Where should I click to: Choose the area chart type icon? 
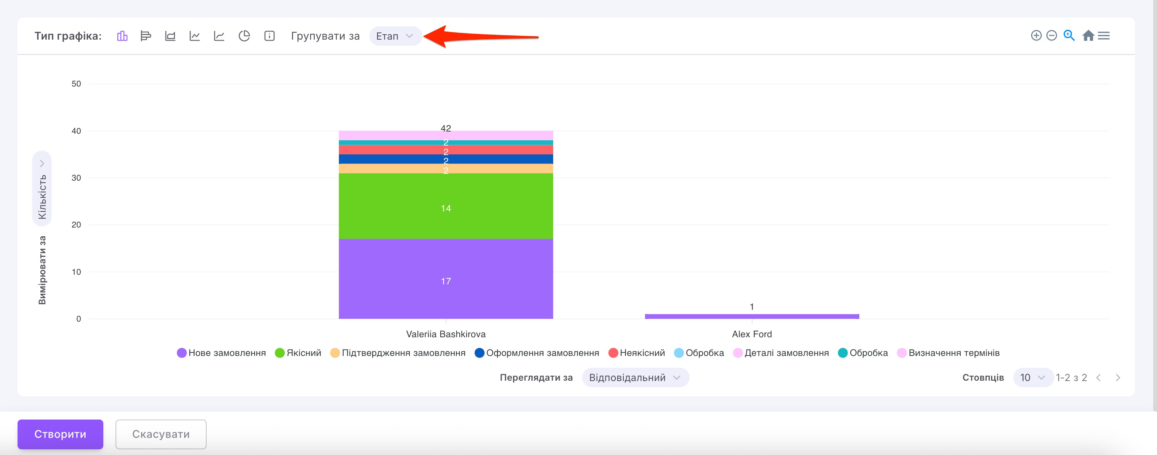[x=170, y=36]
